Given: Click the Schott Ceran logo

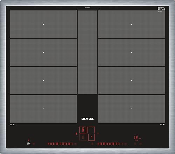Looking at the screenshot, I should pos(161,8).
